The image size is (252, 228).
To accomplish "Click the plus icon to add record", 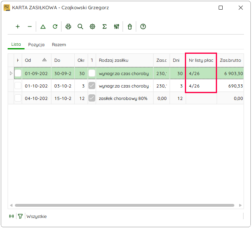I will pos(18,26).
